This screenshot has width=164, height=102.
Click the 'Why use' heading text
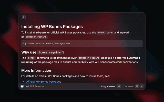click(28, 53)
